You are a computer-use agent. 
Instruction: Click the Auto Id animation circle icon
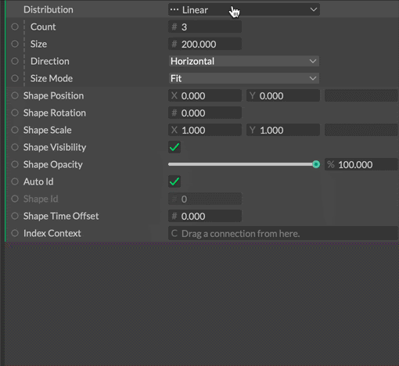(15, 181)
